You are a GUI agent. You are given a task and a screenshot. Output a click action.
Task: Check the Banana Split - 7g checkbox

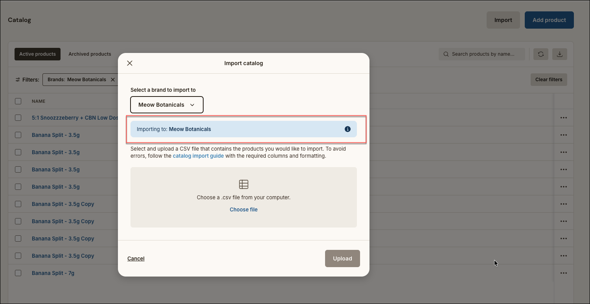coord(18,273)
